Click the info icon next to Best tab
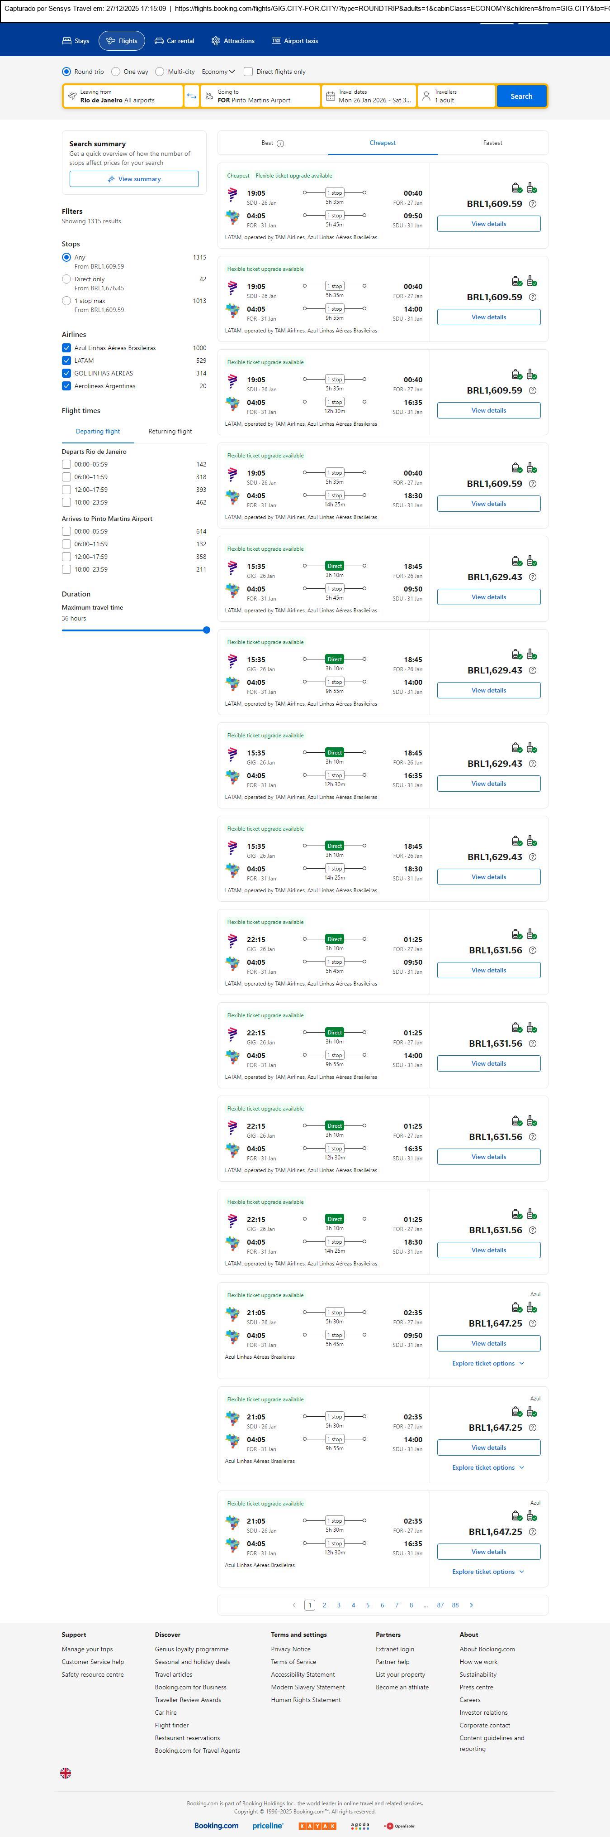This screenshot has width=610, height=1837. pos(280,143)
